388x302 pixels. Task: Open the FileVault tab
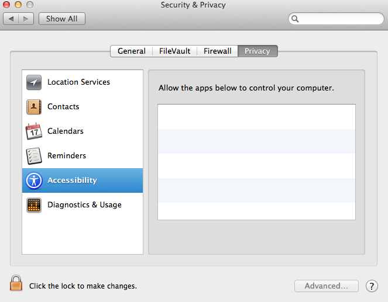(x=175, y=51)
